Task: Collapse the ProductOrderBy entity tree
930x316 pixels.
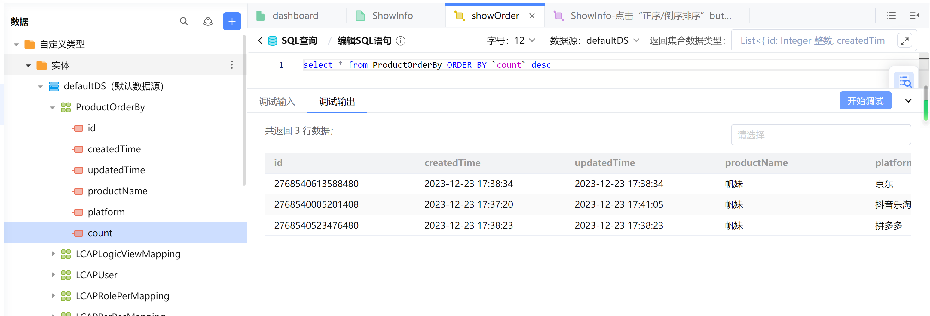Action: (52, 107)
